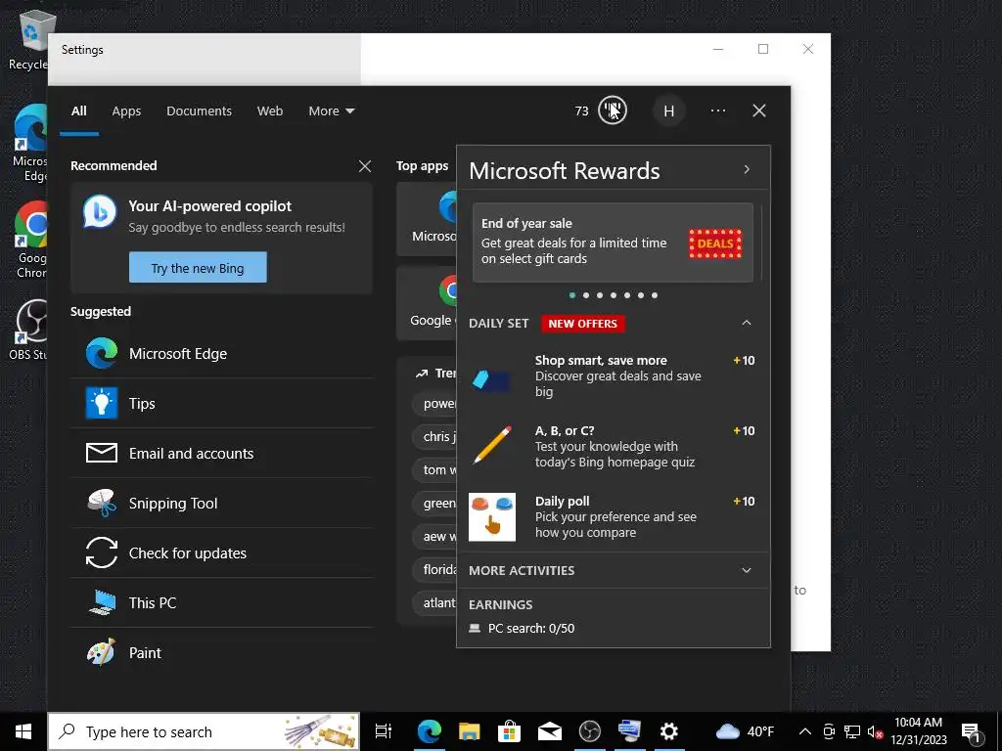1002x751 pixels.
Task: Open Settings gear on taskbar
Action: pos(669,731)
